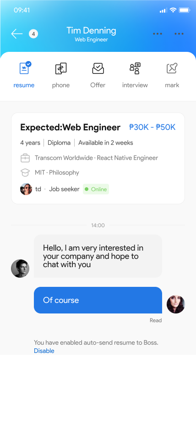Select the resume tab label
This screenshot has width=196, height=425.
(24, 85)
